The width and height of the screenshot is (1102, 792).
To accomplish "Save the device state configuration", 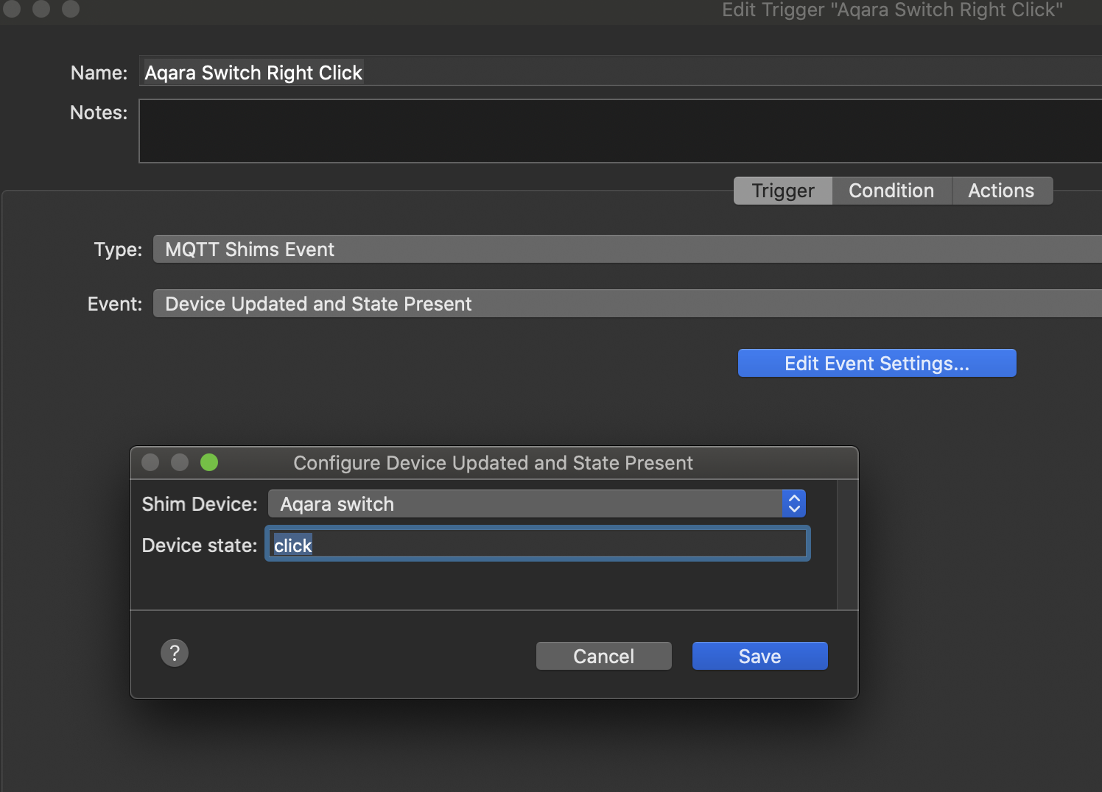I will pos(759,656).
